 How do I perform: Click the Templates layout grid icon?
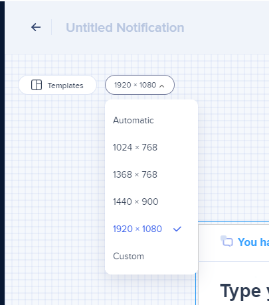tap(37, 85)
